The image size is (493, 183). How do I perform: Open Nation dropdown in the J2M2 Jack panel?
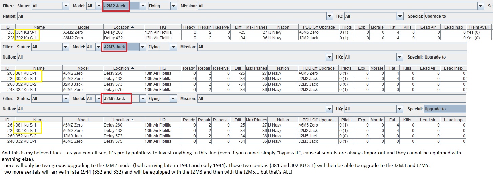pyautogui.click(x=175, y=16)
